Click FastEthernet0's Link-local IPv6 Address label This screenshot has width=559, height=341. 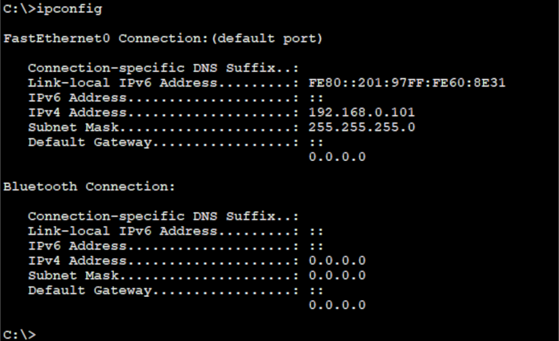tap(122, 83)
